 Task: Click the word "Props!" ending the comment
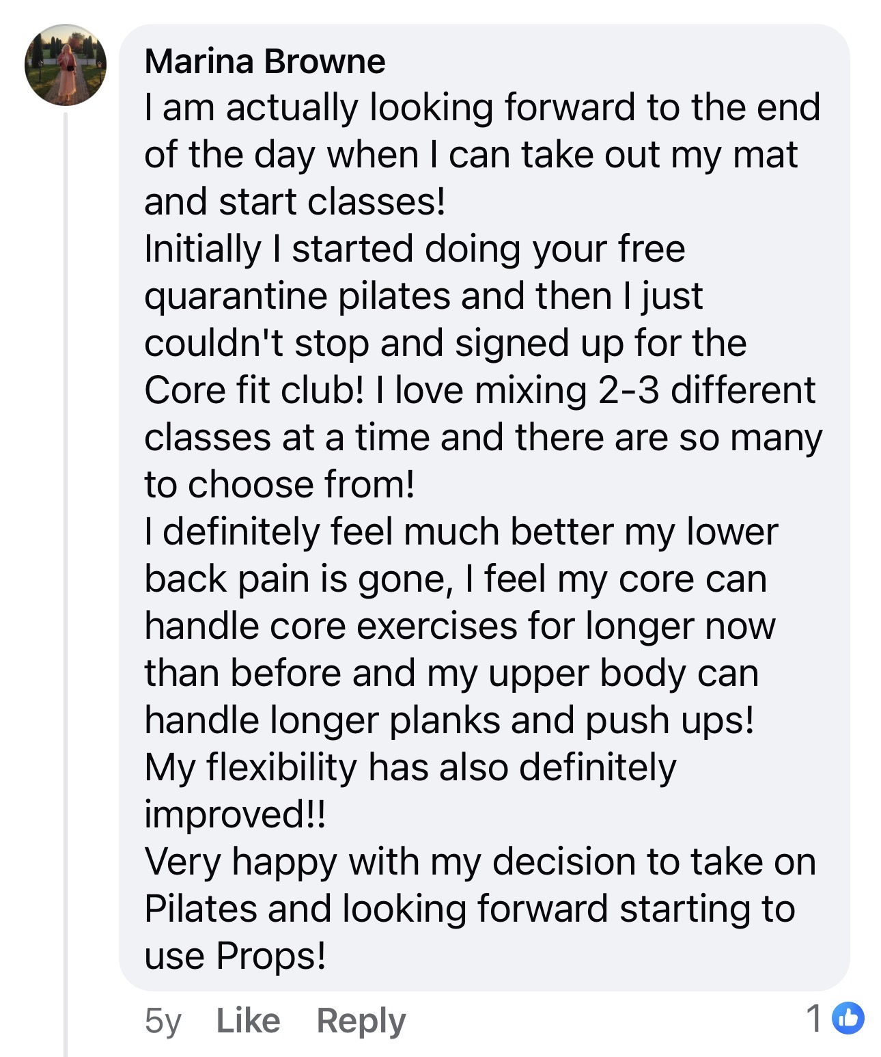click(x=271, y=955)
